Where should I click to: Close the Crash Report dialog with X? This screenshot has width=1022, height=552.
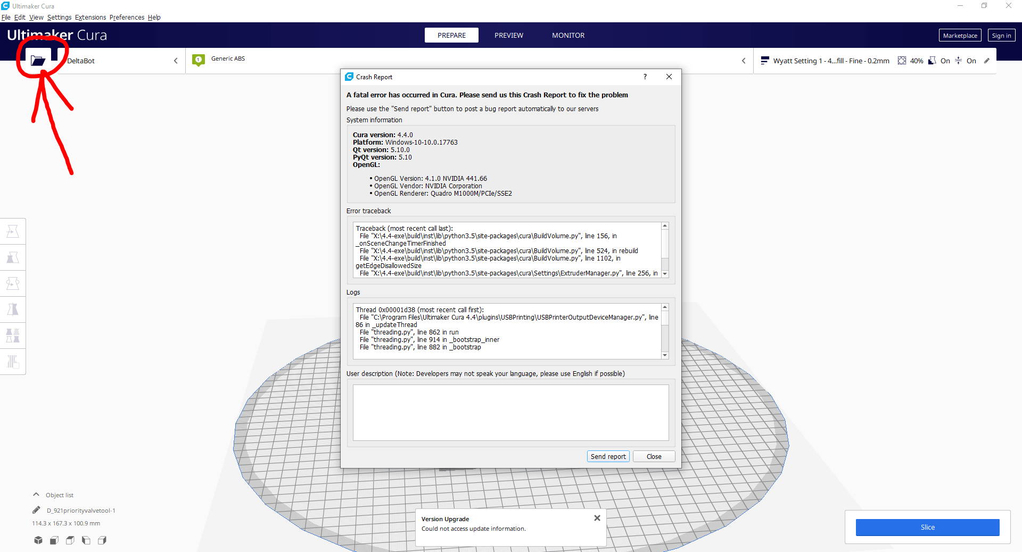pyautogui.click(x=669, y=77)
